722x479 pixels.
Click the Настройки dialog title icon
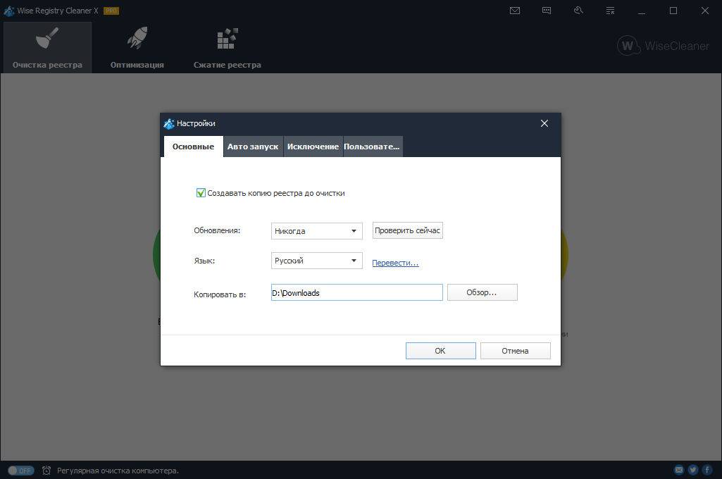[x=169, y=123]
